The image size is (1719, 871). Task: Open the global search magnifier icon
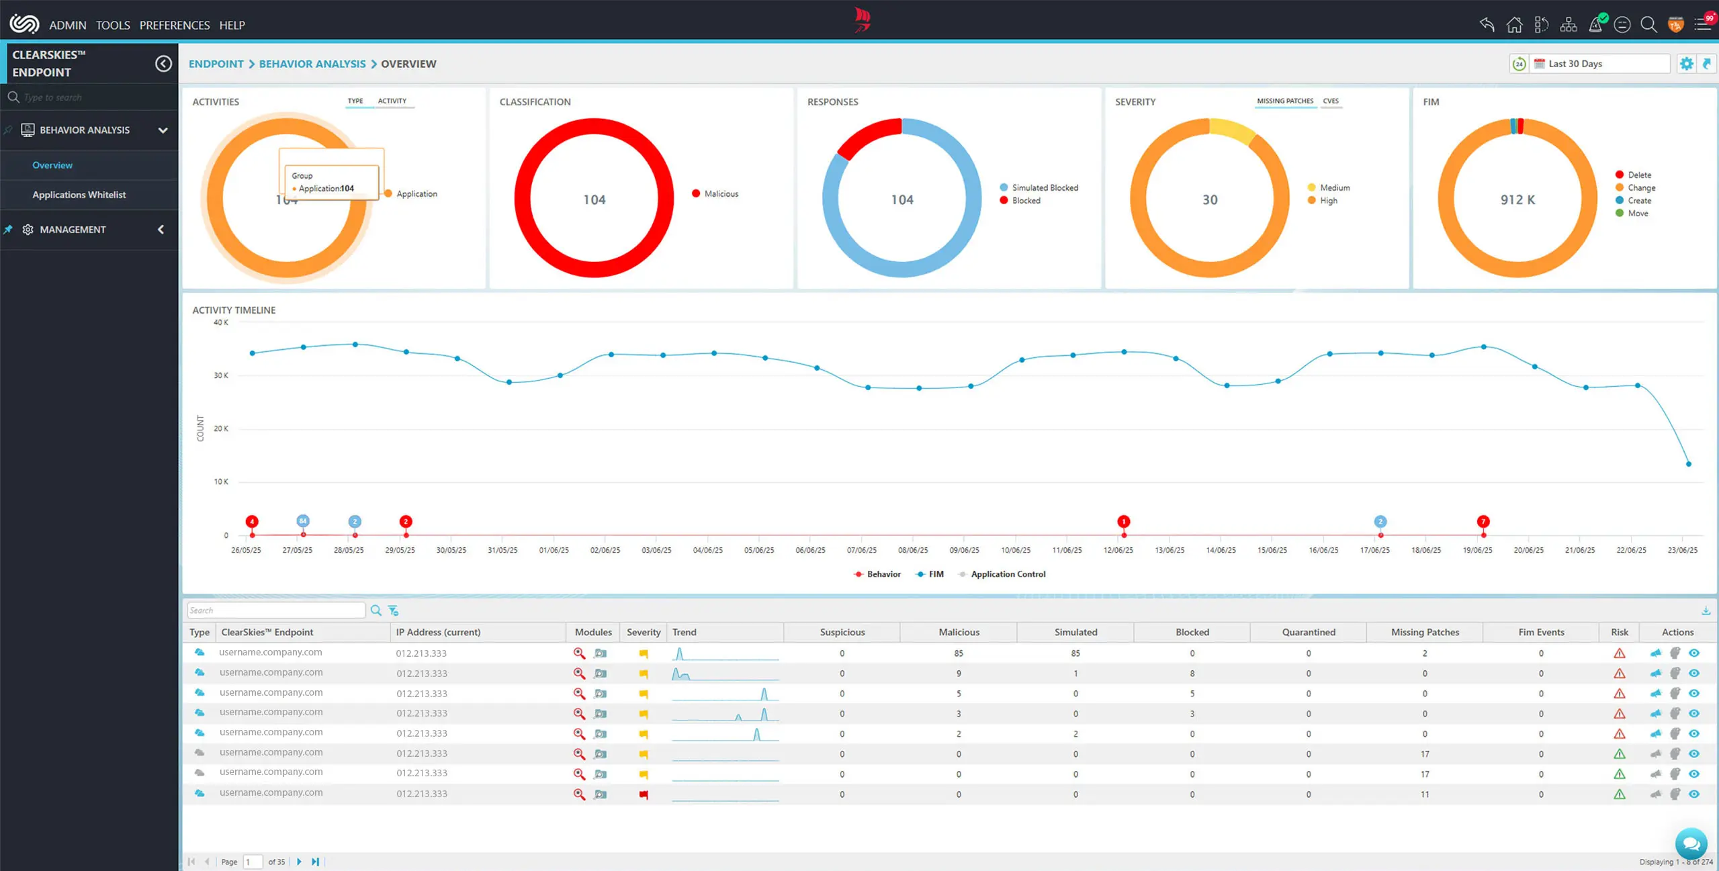pyautogui.click(x=1648, y=25)
